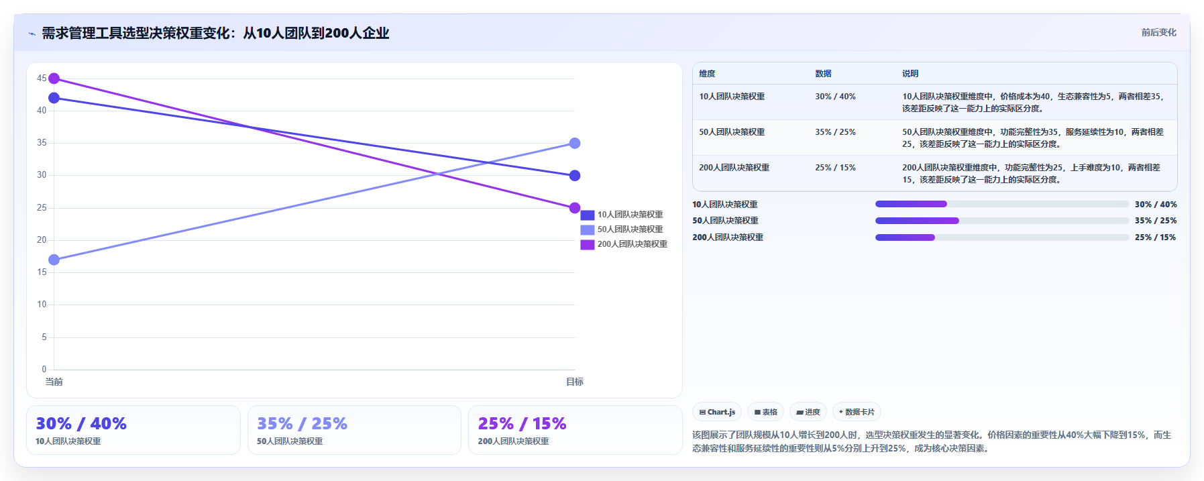
Task: Select table data cell 30% / 40%
Action: 835,97
